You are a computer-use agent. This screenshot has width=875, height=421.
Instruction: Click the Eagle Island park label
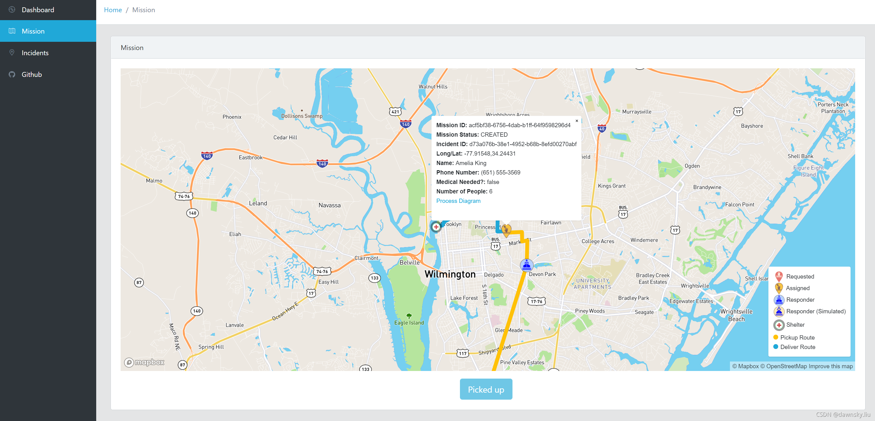pyautogui.click(x=409, y=323)
